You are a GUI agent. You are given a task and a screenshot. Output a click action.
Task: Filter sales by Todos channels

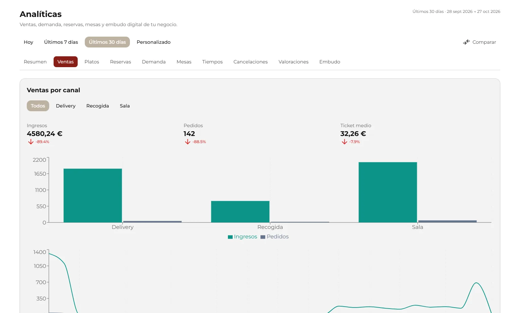pos(38,106)
